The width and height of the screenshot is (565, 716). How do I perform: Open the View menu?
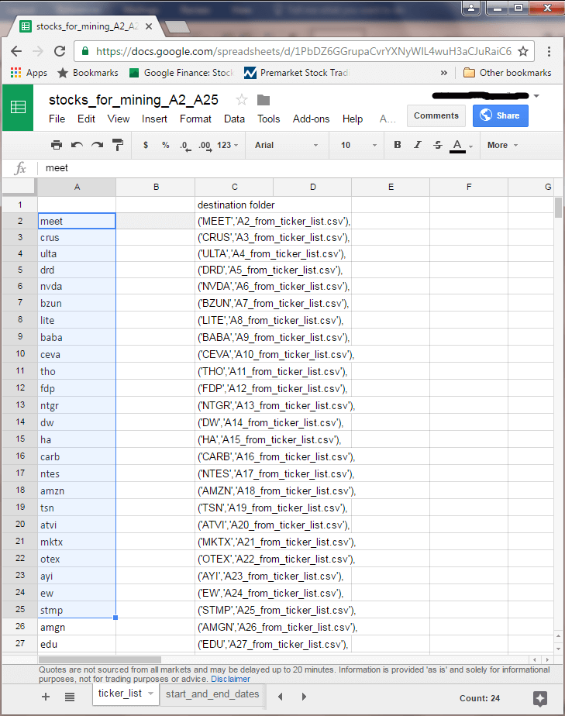[x=119, y=119]
